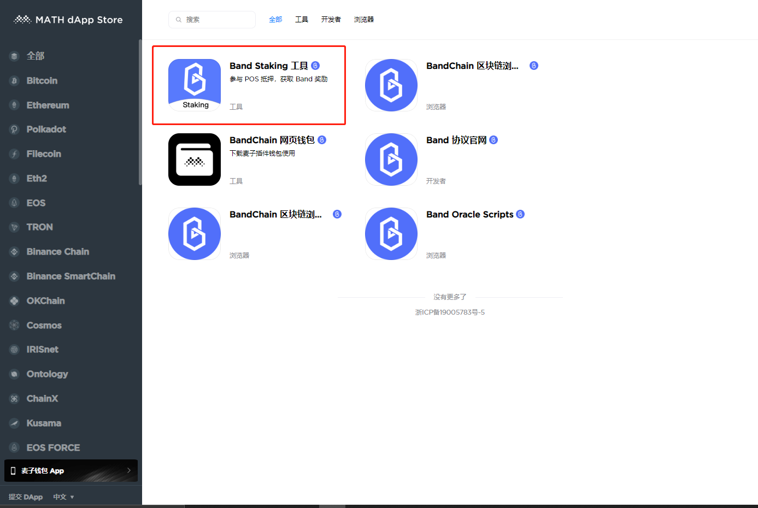Open the Band Oracle Scripts app icon

(391, 234)
